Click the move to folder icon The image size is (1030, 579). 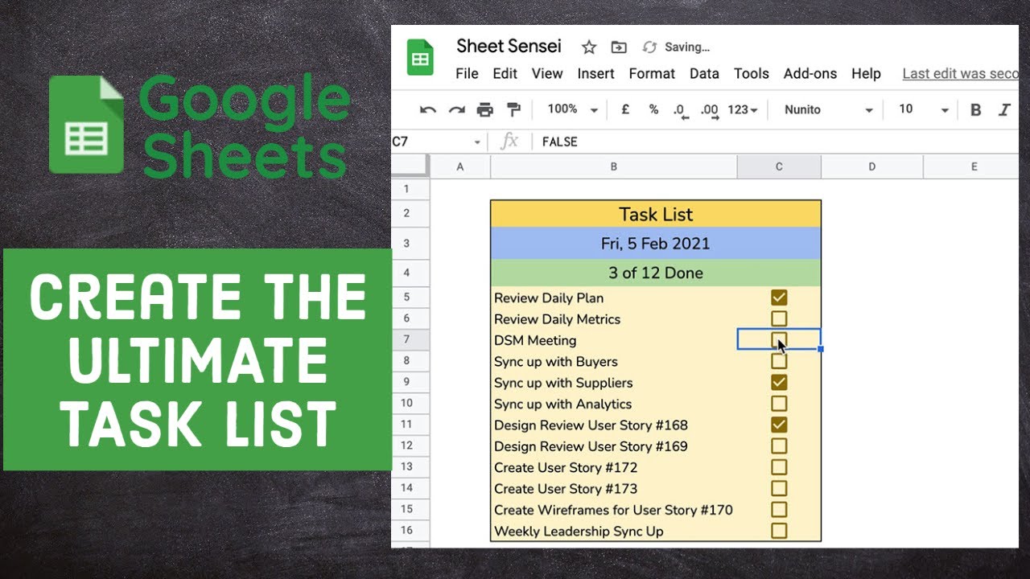[619, 47]
